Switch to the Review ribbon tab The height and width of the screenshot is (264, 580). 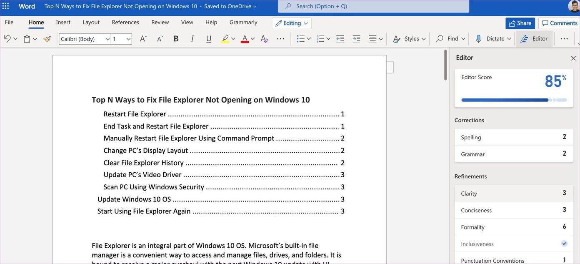point(160,22)
